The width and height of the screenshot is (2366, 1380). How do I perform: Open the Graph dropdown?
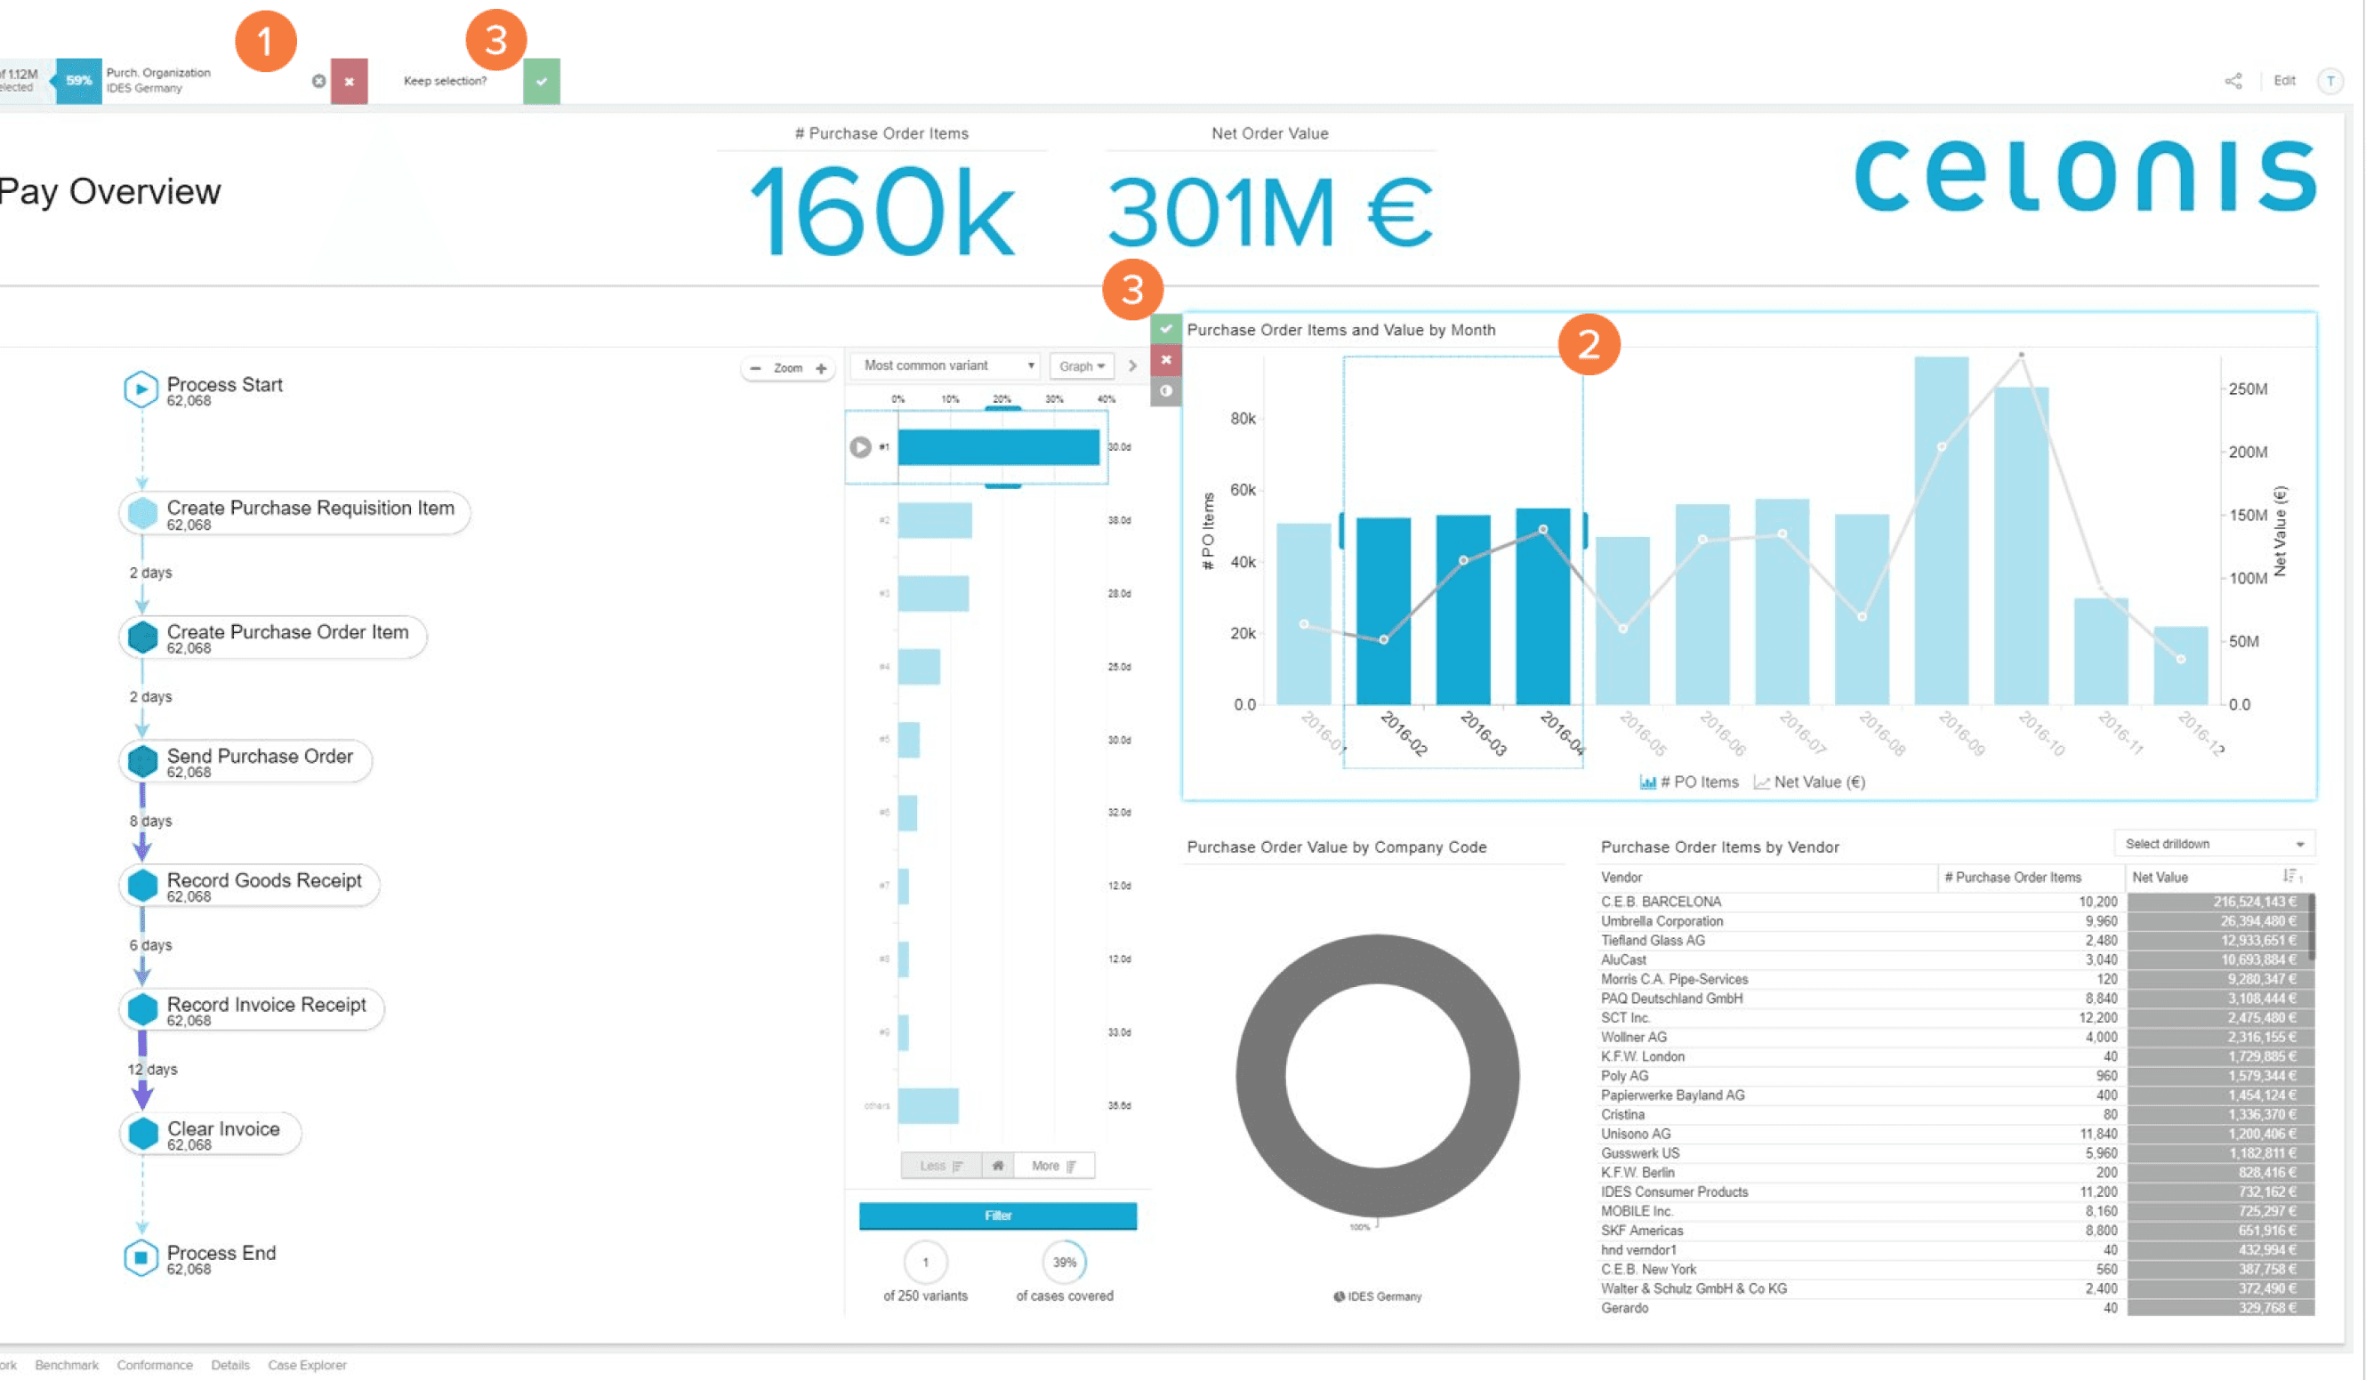pos(1081,366)
